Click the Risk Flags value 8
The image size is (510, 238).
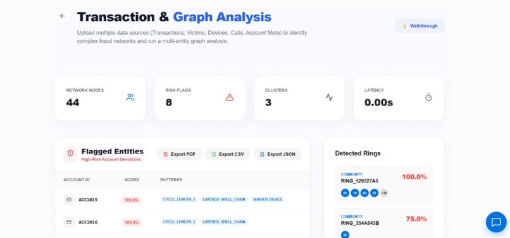pos(168,103)
